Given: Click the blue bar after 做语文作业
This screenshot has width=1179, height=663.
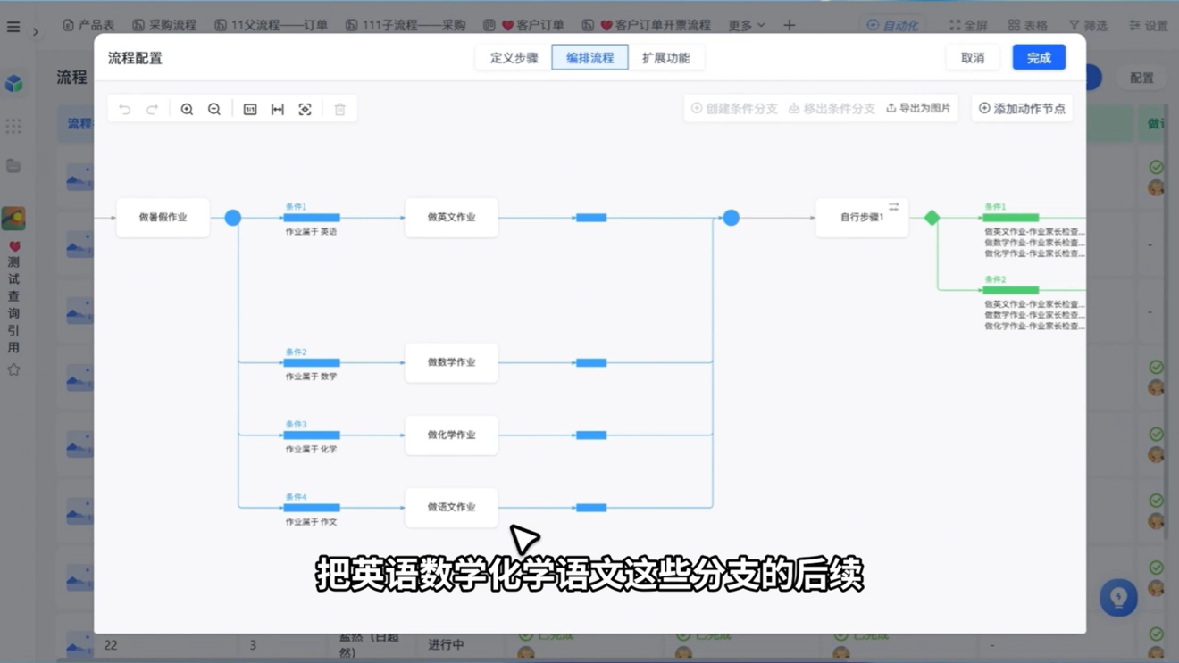Looking at the screenshot, I should pyautogui.click(x=591, y=507).
